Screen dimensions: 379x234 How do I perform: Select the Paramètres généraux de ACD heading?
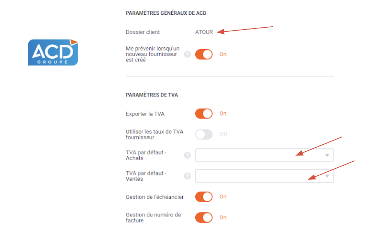click(166, 13)
